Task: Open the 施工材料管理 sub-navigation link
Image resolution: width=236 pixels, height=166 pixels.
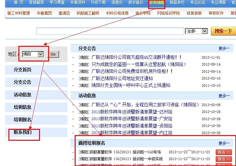Action: pos(18,13)
